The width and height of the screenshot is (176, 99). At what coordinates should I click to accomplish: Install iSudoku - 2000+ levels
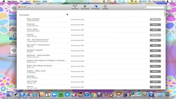155,71
